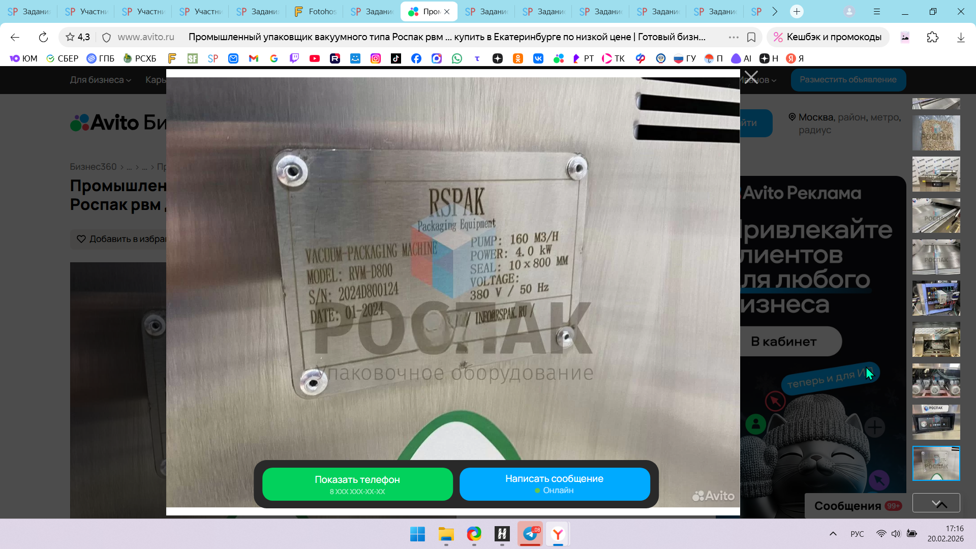Open TikTok bookmark icon
Viewport: 976px width, 549px height.
point(396,58)
